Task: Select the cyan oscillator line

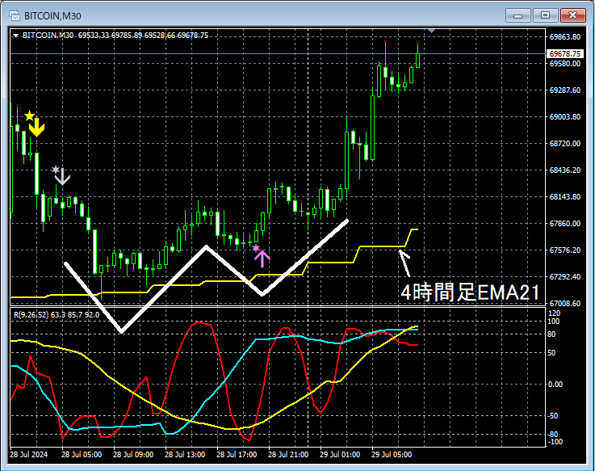Action: pyautogui.click(x=226, y=380)
